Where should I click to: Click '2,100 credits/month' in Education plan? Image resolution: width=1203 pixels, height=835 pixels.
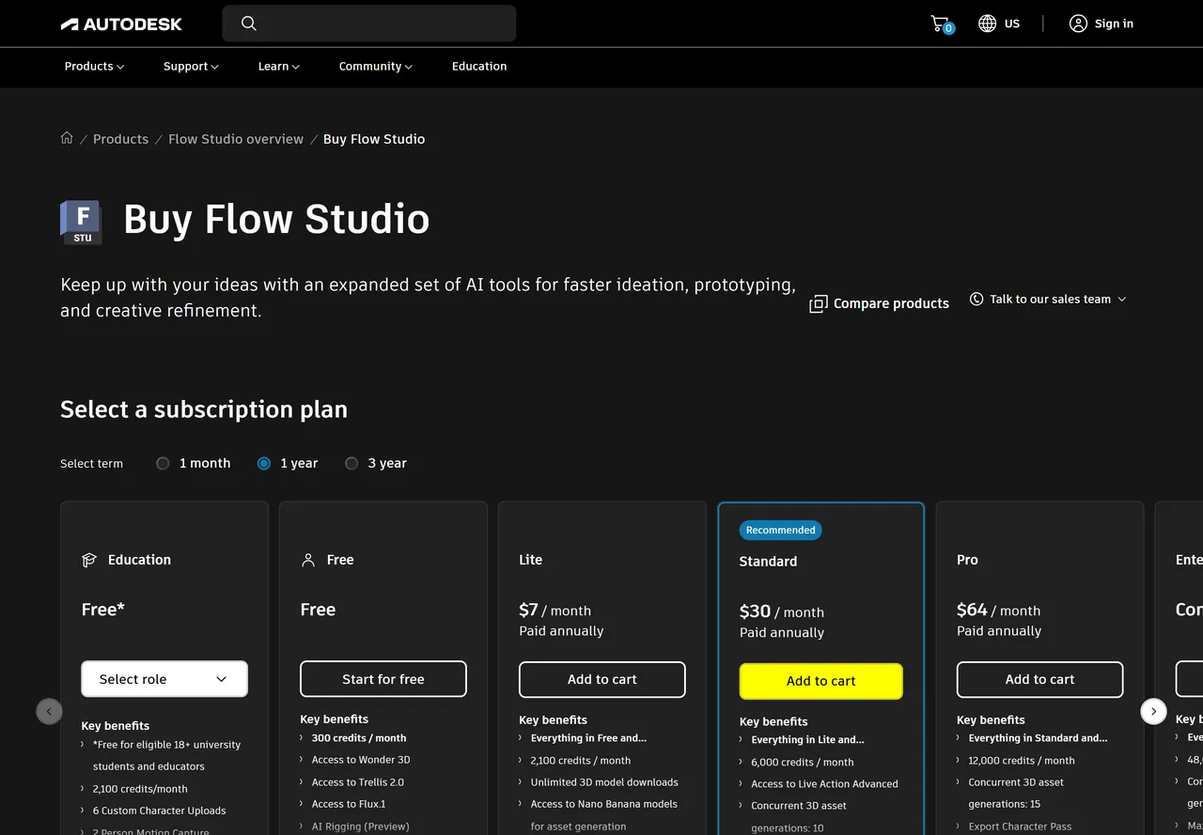tap(140, 789)
